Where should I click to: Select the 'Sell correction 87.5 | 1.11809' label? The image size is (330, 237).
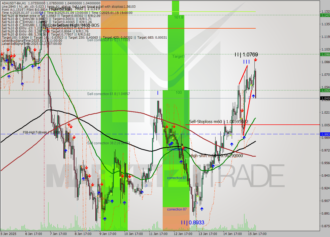click(x=109, y=40)
